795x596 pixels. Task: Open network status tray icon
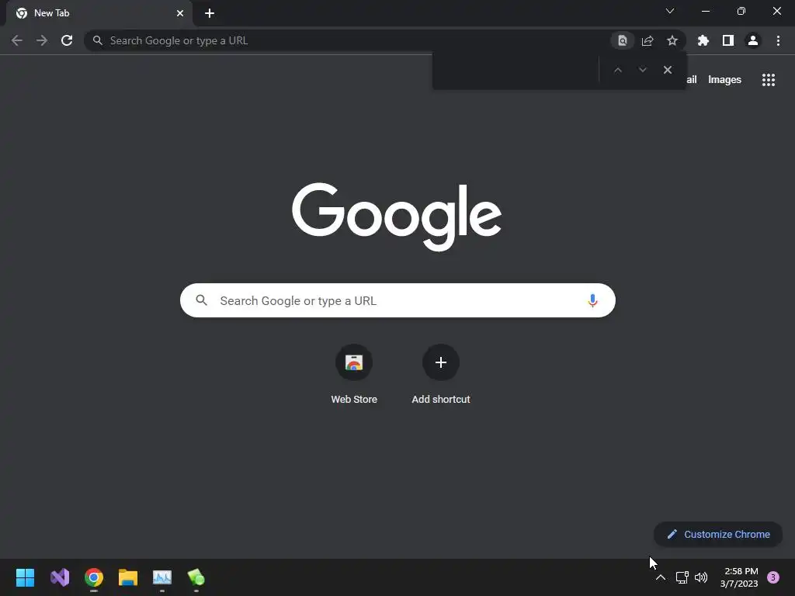point(682,577)
